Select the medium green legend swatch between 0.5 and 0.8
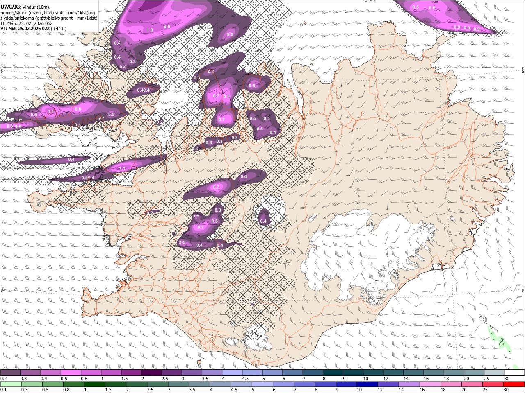Image resolution: width=525 pixels, height=393 pixels. [x=53, y=384]
